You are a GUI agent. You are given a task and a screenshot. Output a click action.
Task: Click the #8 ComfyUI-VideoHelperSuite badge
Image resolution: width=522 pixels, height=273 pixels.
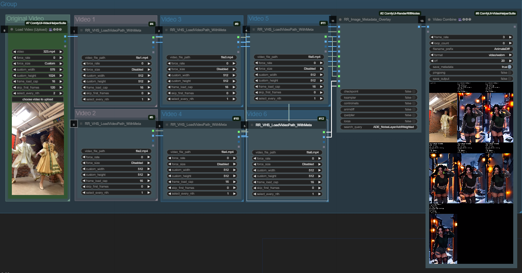495,13
